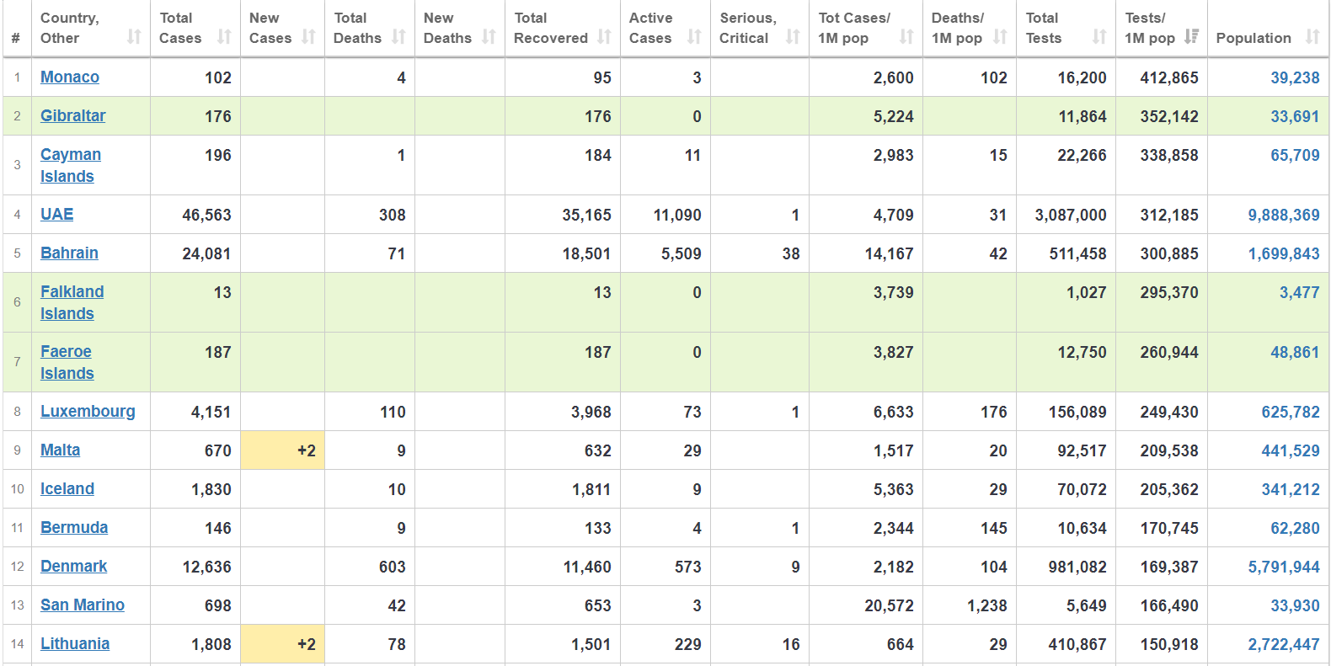Click Lithuania population 2,722,447
The image size is (1331, 666).
pos(1284,644)
